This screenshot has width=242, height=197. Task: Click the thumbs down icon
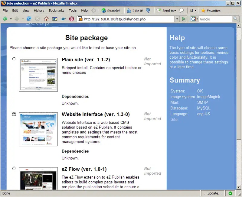click(x=148, y=11)
